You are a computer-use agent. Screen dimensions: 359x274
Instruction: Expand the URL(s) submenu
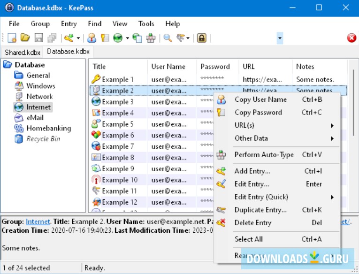point(277,125)
